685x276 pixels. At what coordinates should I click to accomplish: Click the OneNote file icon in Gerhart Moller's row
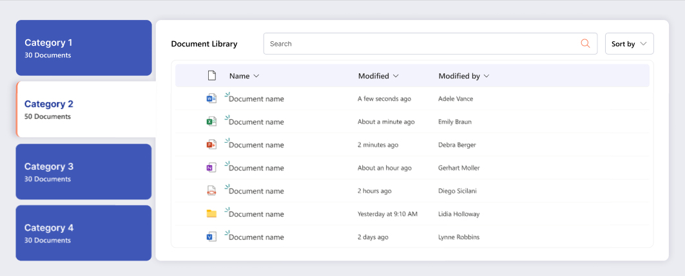point(211,168)
